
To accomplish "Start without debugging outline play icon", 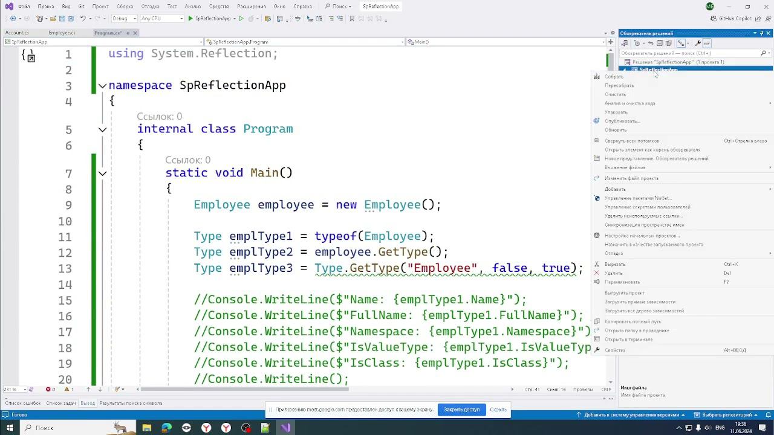I will tap(241, 19).
